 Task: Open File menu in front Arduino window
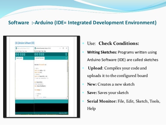pos(35,51)
